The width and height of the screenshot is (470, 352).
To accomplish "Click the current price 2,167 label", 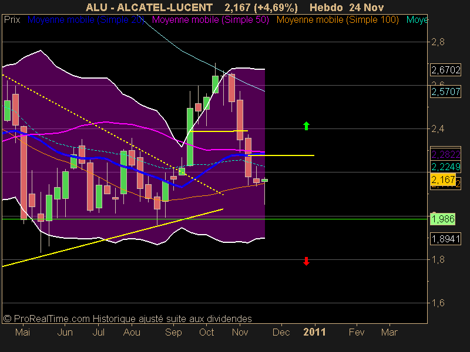I will [443, 180].
